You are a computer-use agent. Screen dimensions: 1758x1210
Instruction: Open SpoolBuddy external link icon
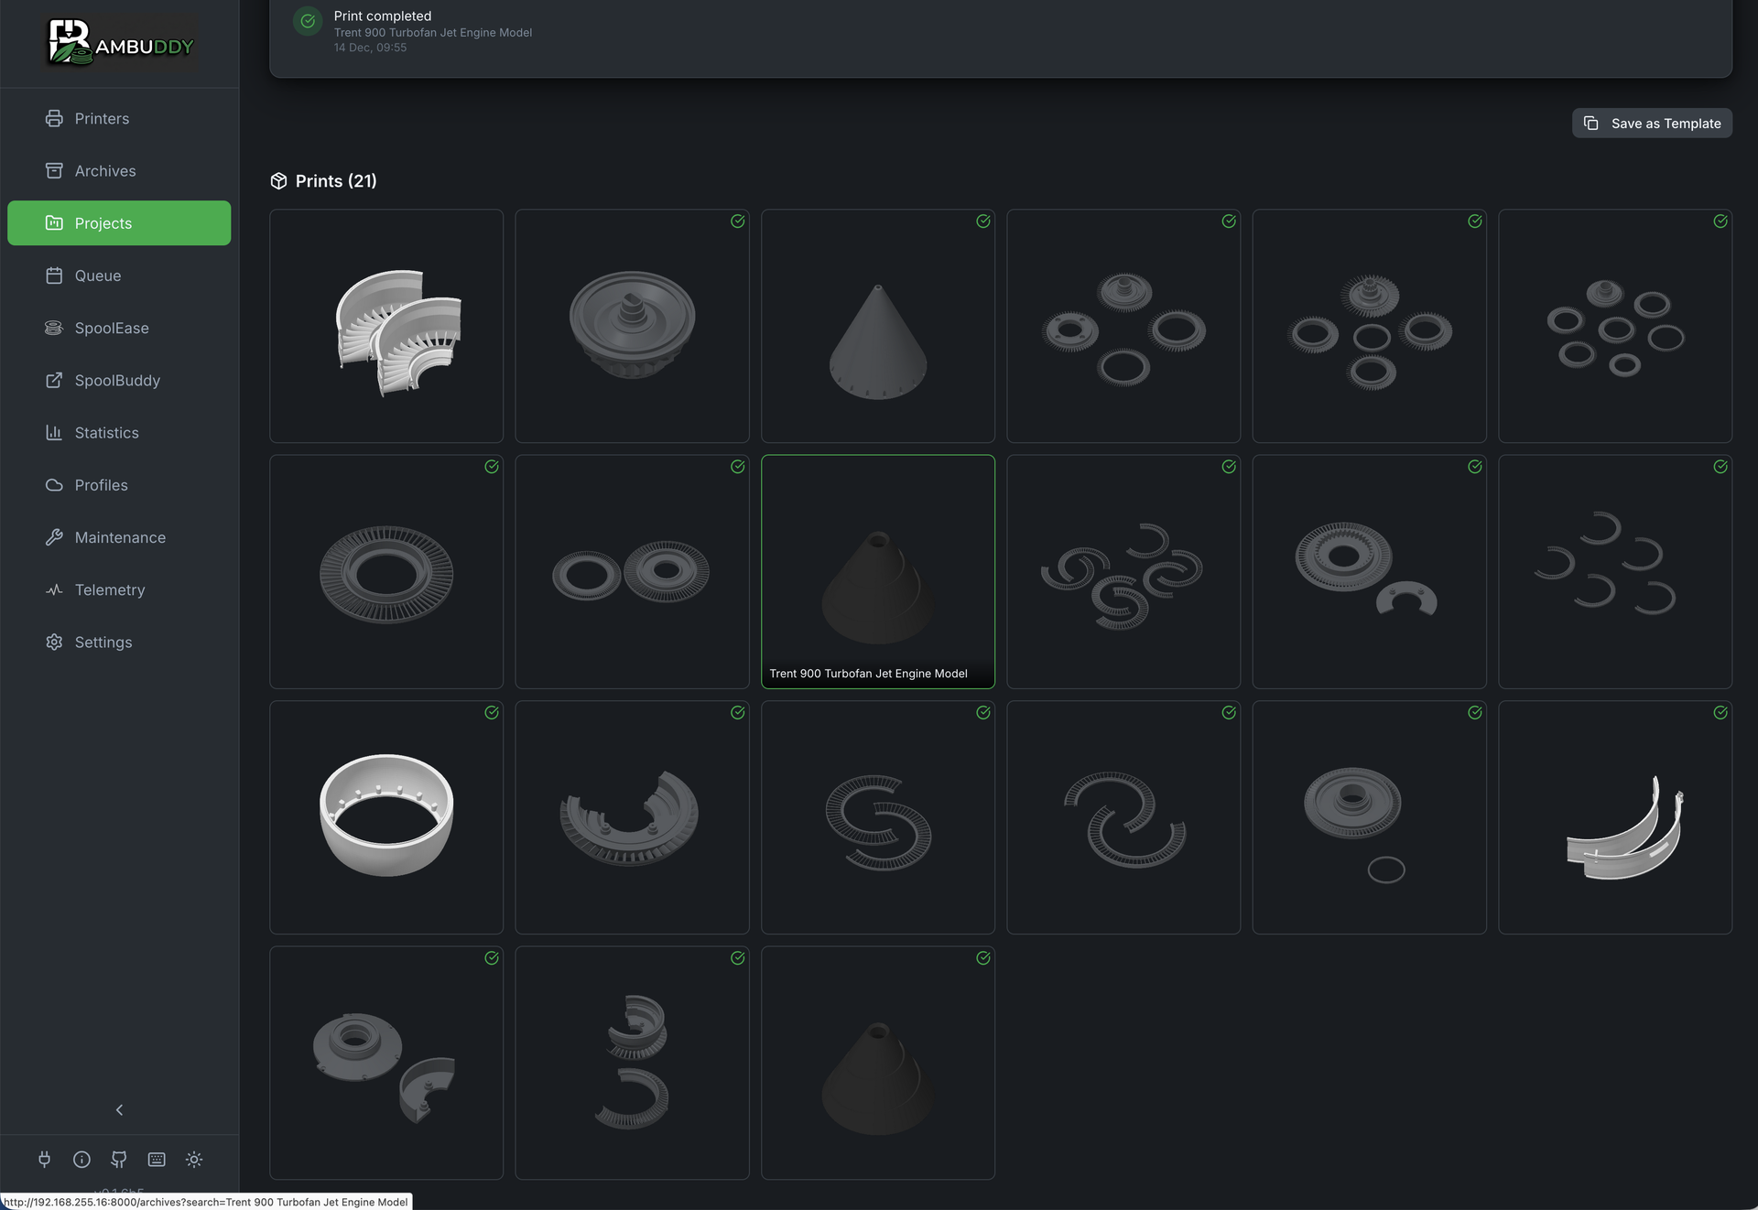point(54,380)
